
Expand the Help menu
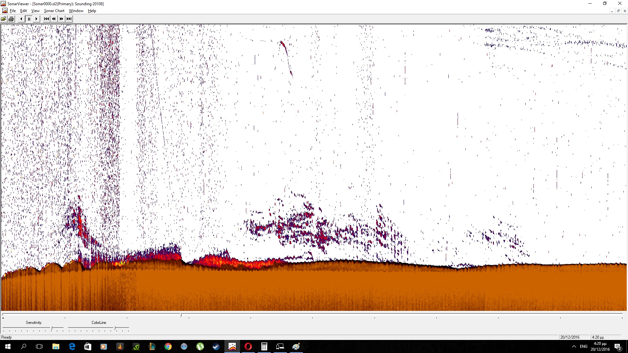pos(92,11)
